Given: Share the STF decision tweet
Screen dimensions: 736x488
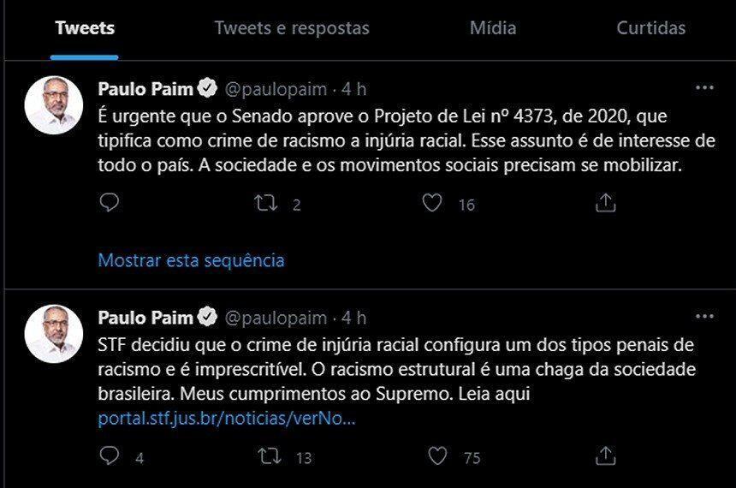Looking at the screenshot, I should pyautogui.click(x=605, y=456).
